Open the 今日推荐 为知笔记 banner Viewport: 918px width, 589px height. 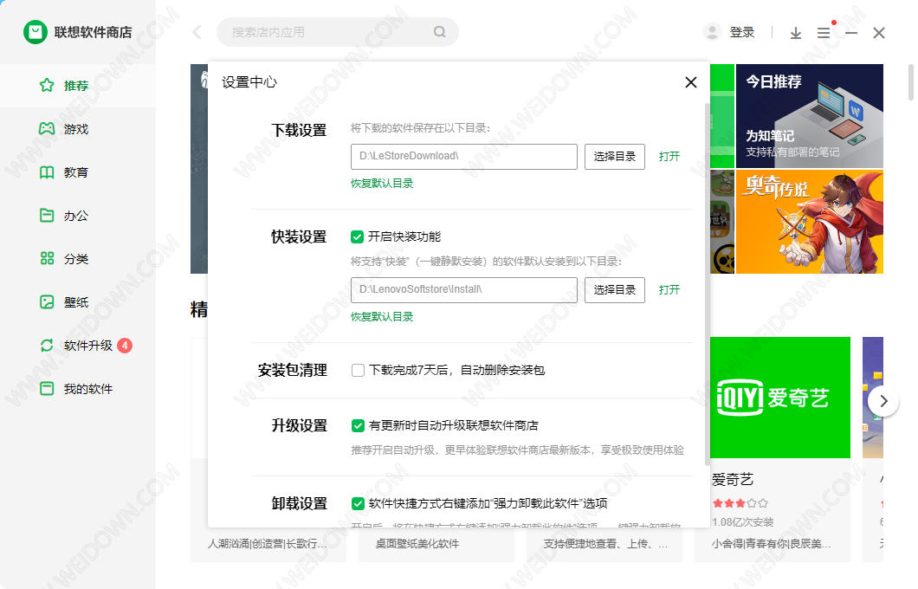click(x=809, y=116)
